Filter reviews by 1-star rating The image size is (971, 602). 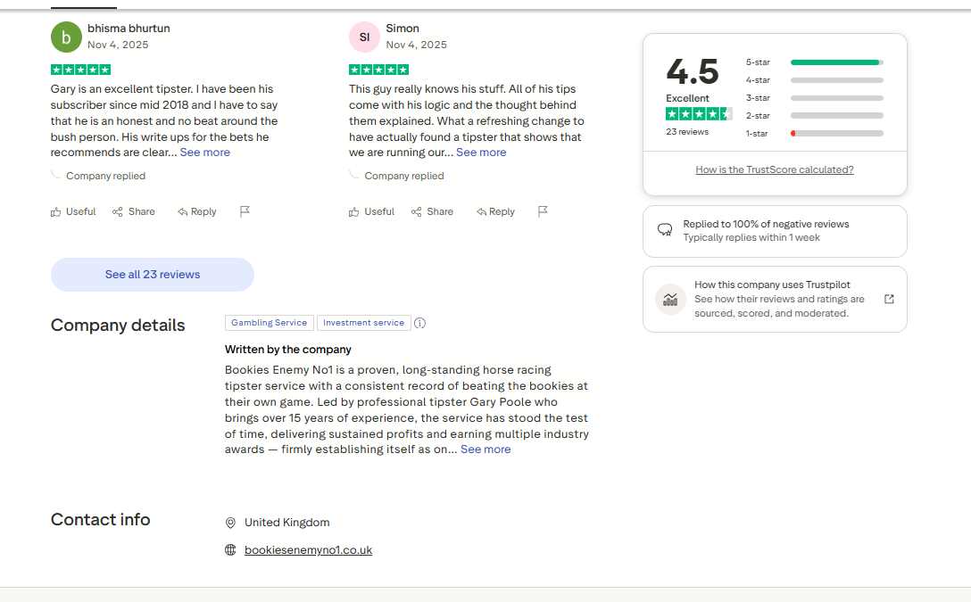pyautogui.click(x=814, y=134)
